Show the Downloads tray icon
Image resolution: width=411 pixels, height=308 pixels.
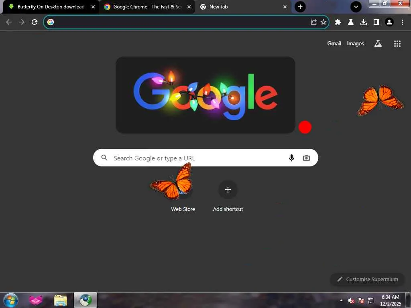click(x=364, y=22)
